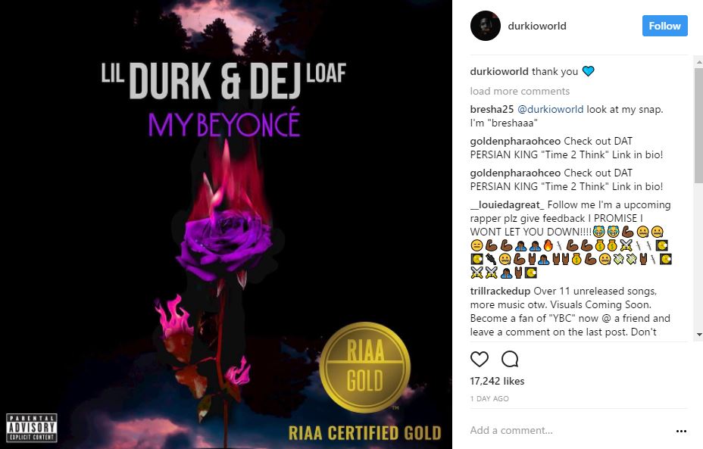
Task: Click the purple rose artwork
Action: pyautogui.click(x=224, y=242)
